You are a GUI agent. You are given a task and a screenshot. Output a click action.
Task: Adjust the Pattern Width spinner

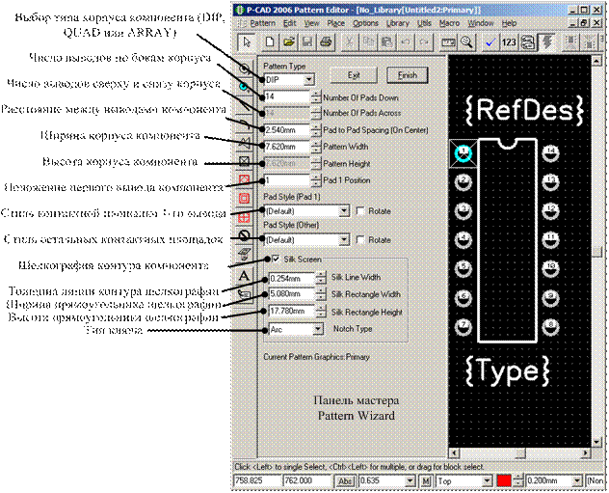pyautogui.click(x=316, y=147)
